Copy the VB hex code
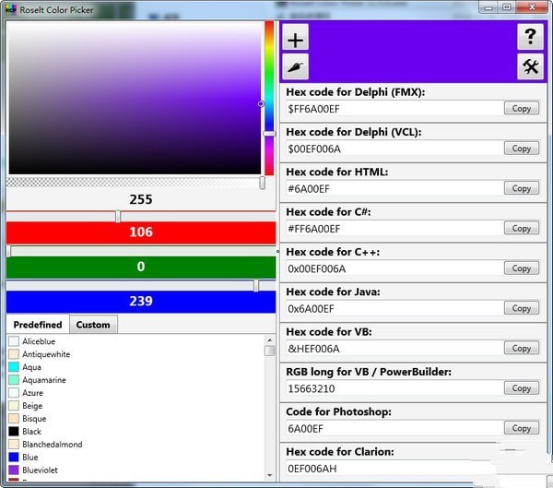Screen dimensions: 553x488 point(522,348)
